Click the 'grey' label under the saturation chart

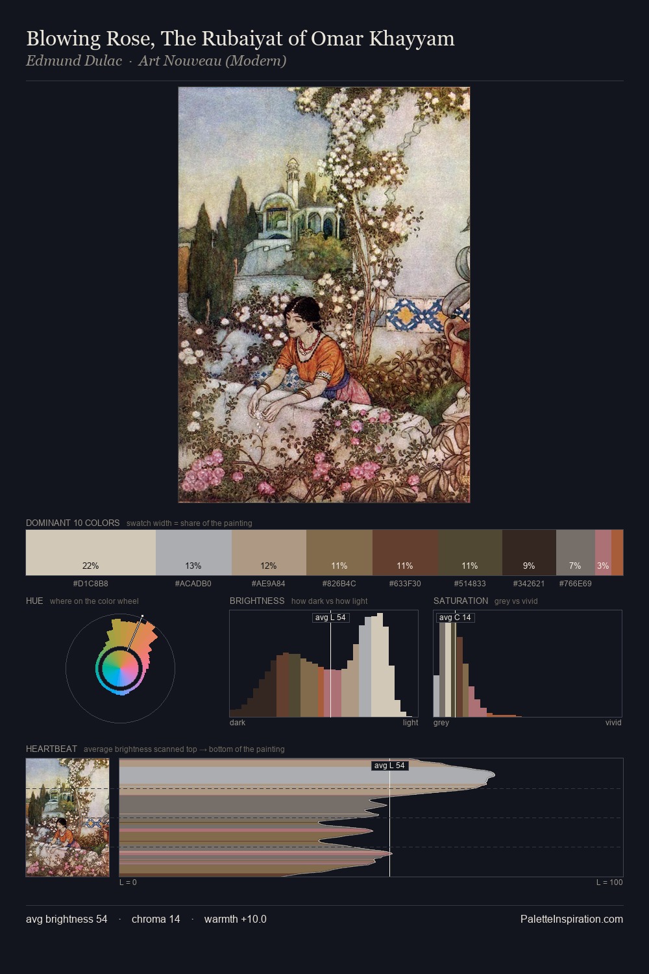441,722
